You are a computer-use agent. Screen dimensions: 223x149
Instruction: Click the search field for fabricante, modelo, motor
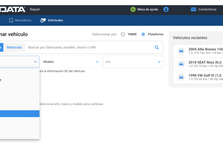click(x=90, y=47)
